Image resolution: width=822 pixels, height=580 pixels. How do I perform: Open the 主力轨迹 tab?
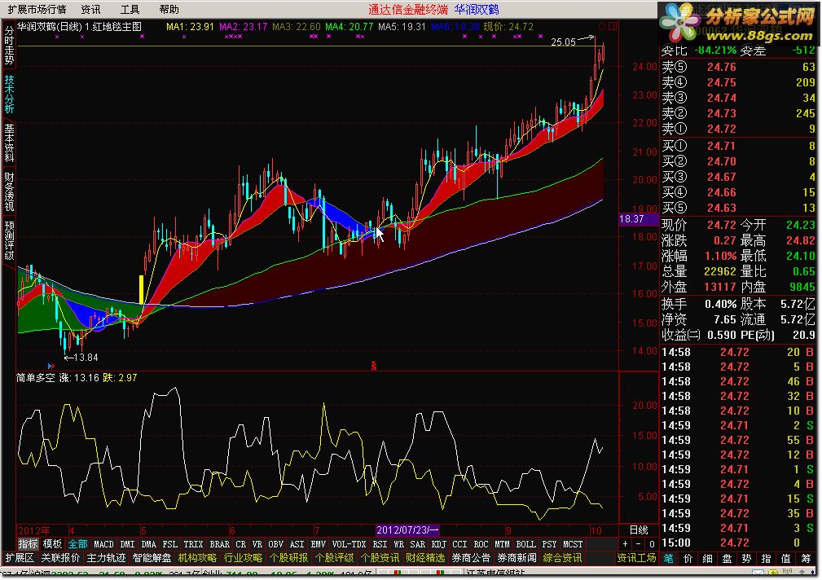pos(107,557)
